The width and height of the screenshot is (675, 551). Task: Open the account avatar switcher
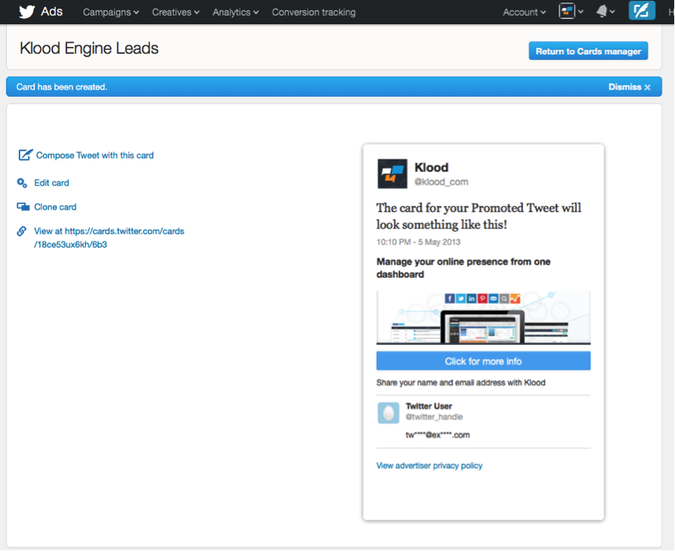[x=570, y=11]
